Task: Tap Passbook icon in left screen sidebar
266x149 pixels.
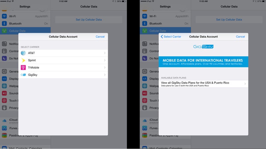Action: click(x=4, y=135)
